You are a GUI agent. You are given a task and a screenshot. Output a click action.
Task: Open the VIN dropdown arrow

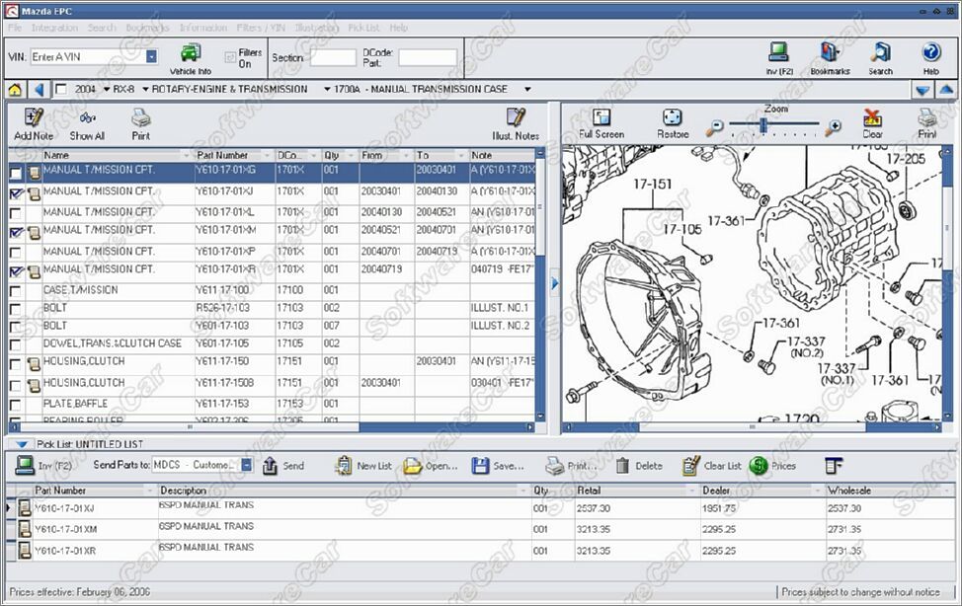[x=151, y=57]
